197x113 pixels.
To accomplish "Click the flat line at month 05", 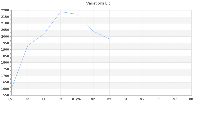I will pyautogui.click(x=142, y=39).
